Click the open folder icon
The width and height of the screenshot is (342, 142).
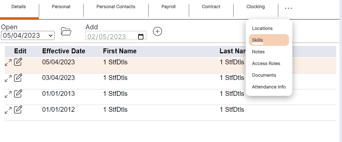(66, 32)
